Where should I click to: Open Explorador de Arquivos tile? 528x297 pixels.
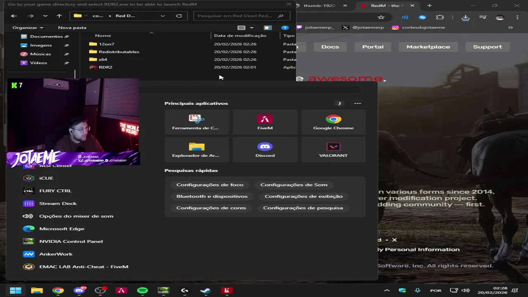coord(196,150)
